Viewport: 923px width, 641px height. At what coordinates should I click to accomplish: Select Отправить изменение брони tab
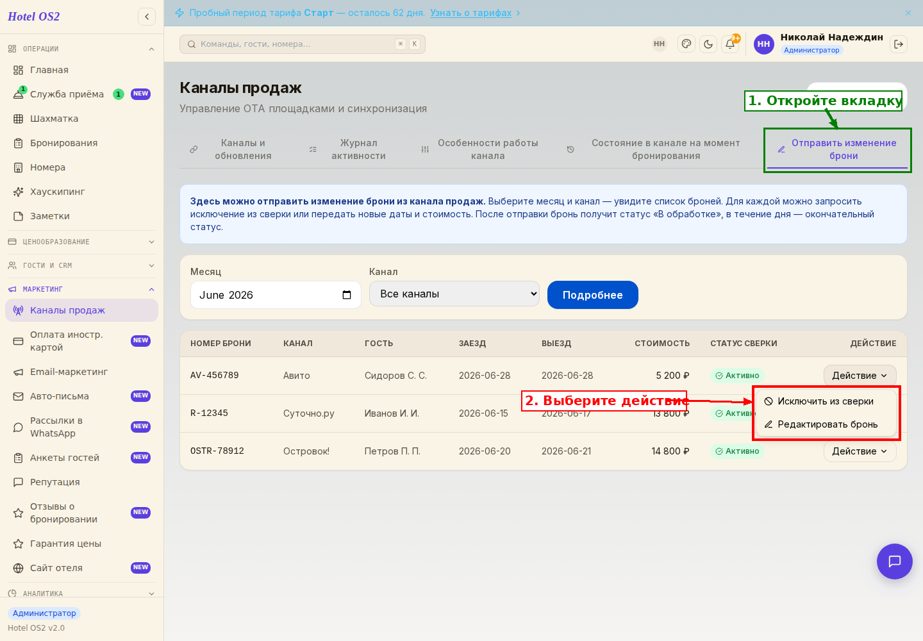coord(837,149)
